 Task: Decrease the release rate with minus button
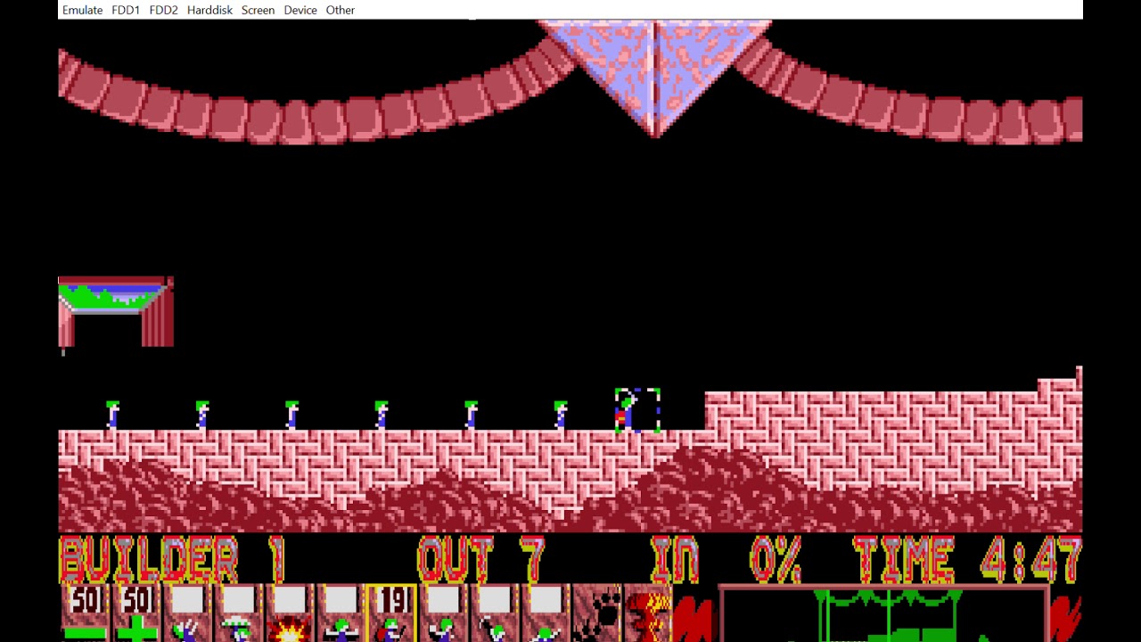click(x=86, y=613)
